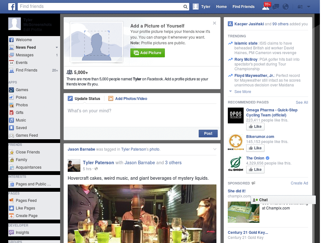
Task: Open the Chat bar
Action: click(283, 200)
